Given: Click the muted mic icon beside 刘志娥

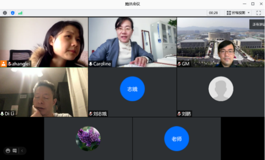Looking at the screenshot, I should pos(91,114).
